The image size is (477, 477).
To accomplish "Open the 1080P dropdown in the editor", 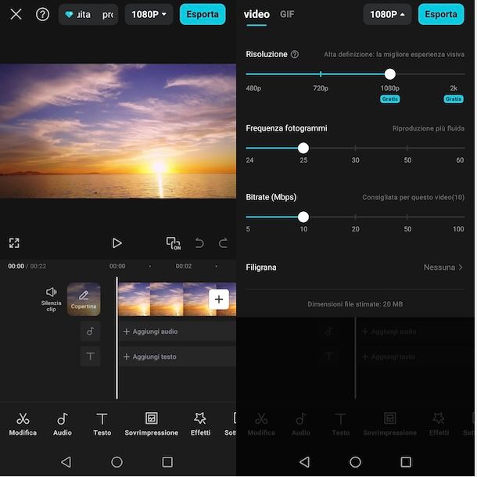I will (149, 14).
